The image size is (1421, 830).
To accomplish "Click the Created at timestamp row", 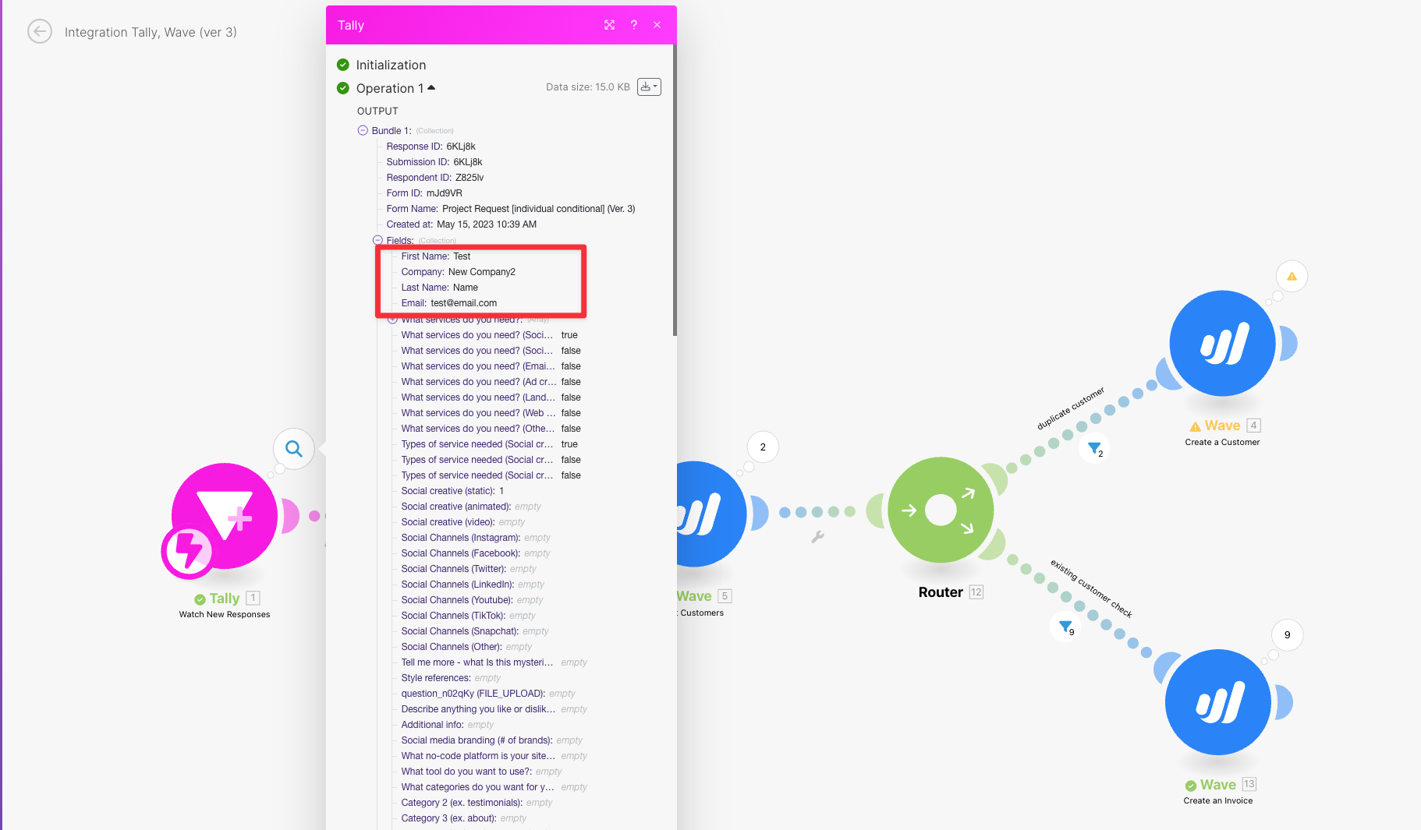I will click(x=462, y=224).
